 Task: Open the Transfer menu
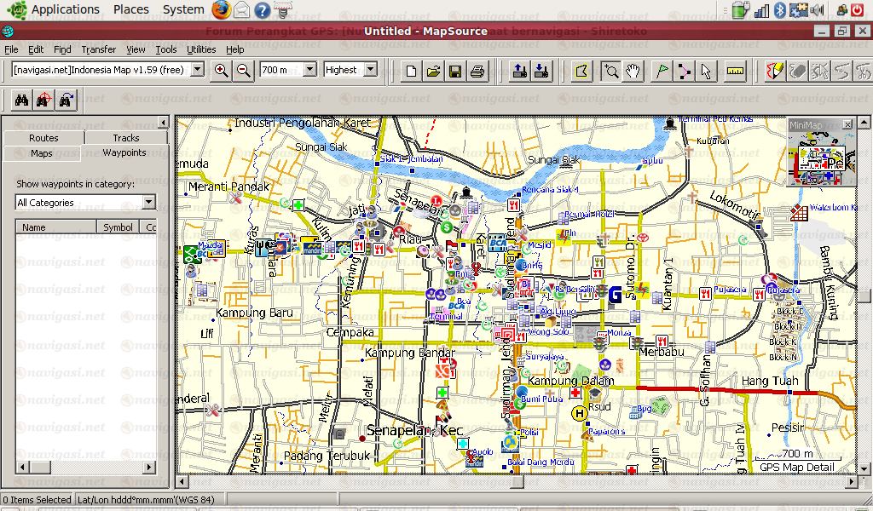coord(99,49)
